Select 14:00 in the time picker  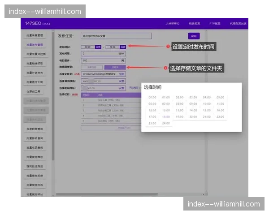pos(193,111)
